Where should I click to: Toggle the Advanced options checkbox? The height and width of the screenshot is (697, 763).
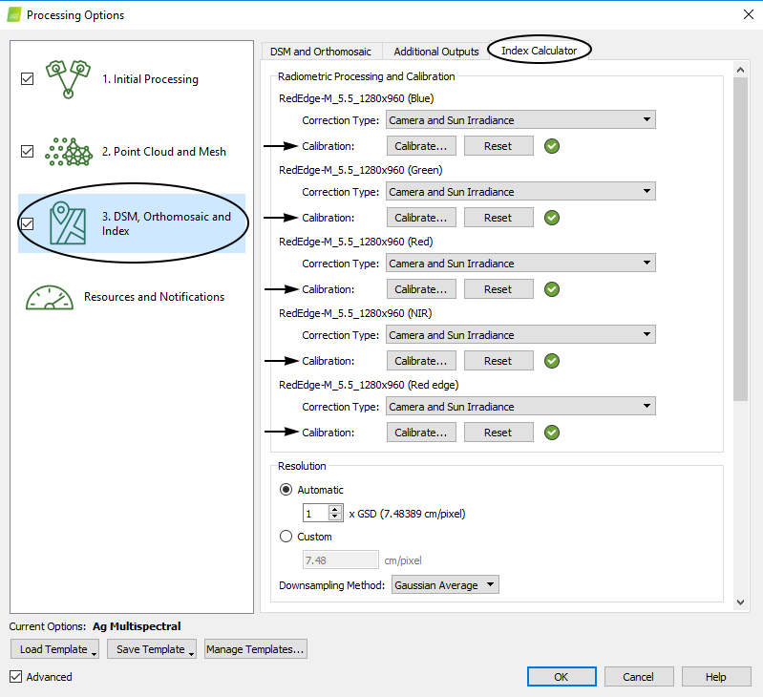click(16, 677)
